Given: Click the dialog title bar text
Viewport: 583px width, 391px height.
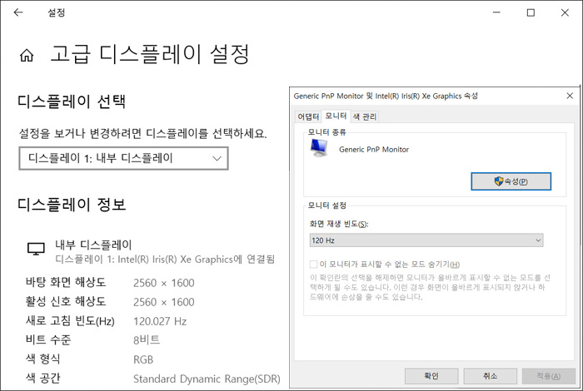Looking at the screenshot, I should pos(386,96).
